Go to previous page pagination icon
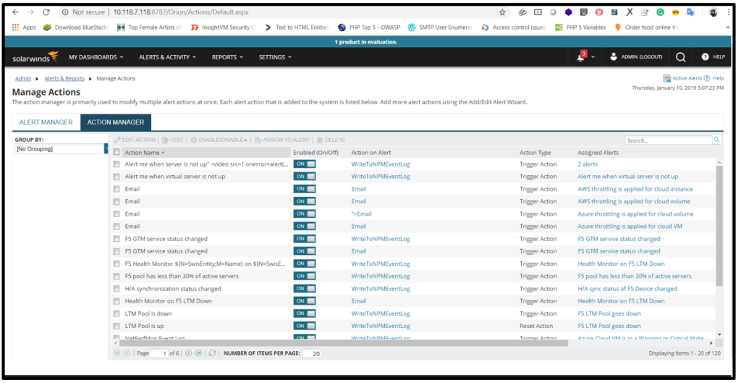741x383 pixels. [127, 353]
